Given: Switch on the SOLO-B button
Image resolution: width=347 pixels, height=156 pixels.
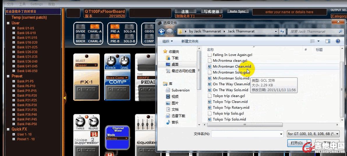Looking at the screenshot, I should 129,37.
